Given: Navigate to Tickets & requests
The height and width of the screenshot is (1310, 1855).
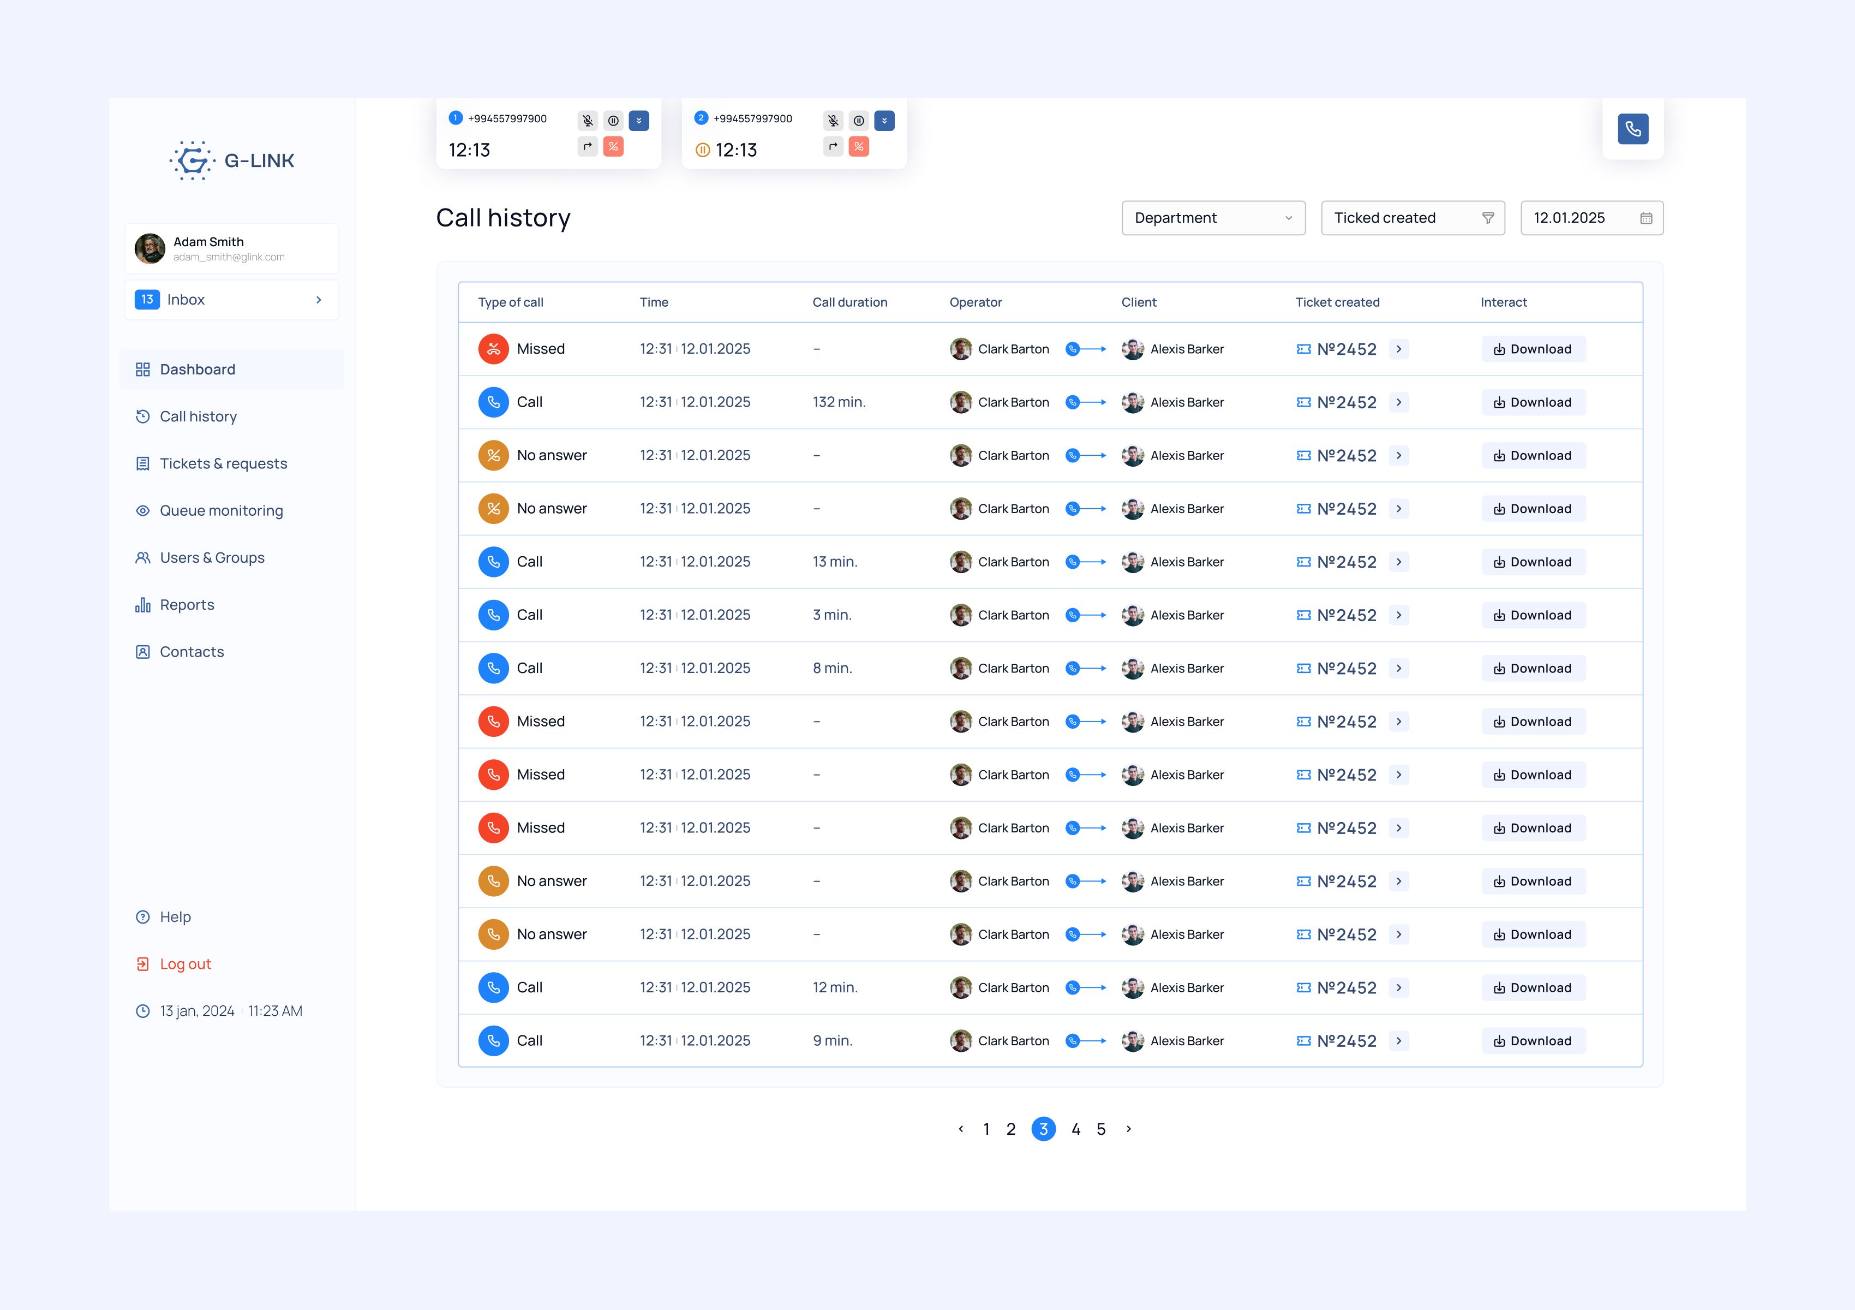Looking at the screenshot, I should [x=223, y=463].
